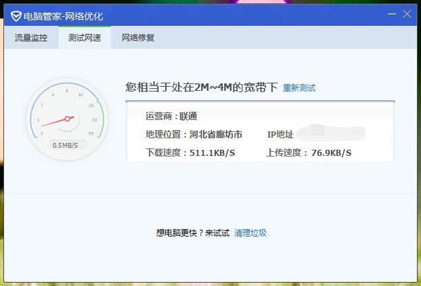
Task: Click the 下载速度：511.1KB/S value
Action: pos(190,152)
